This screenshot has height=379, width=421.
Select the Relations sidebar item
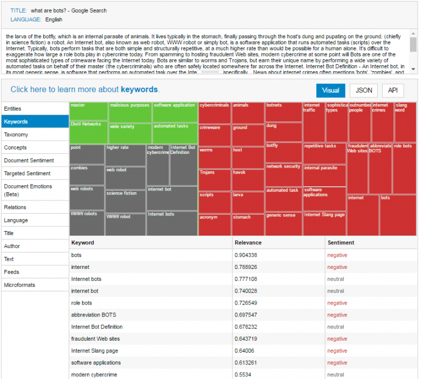click(x=35, y=208)
